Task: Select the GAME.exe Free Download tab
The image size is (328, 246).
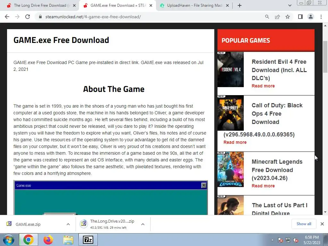Action: coord(118,5)
